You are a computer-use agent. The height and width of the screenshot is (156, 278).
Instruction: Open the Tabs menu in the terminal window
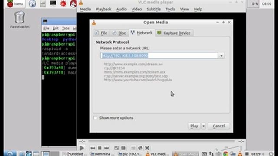coord(66,28)
